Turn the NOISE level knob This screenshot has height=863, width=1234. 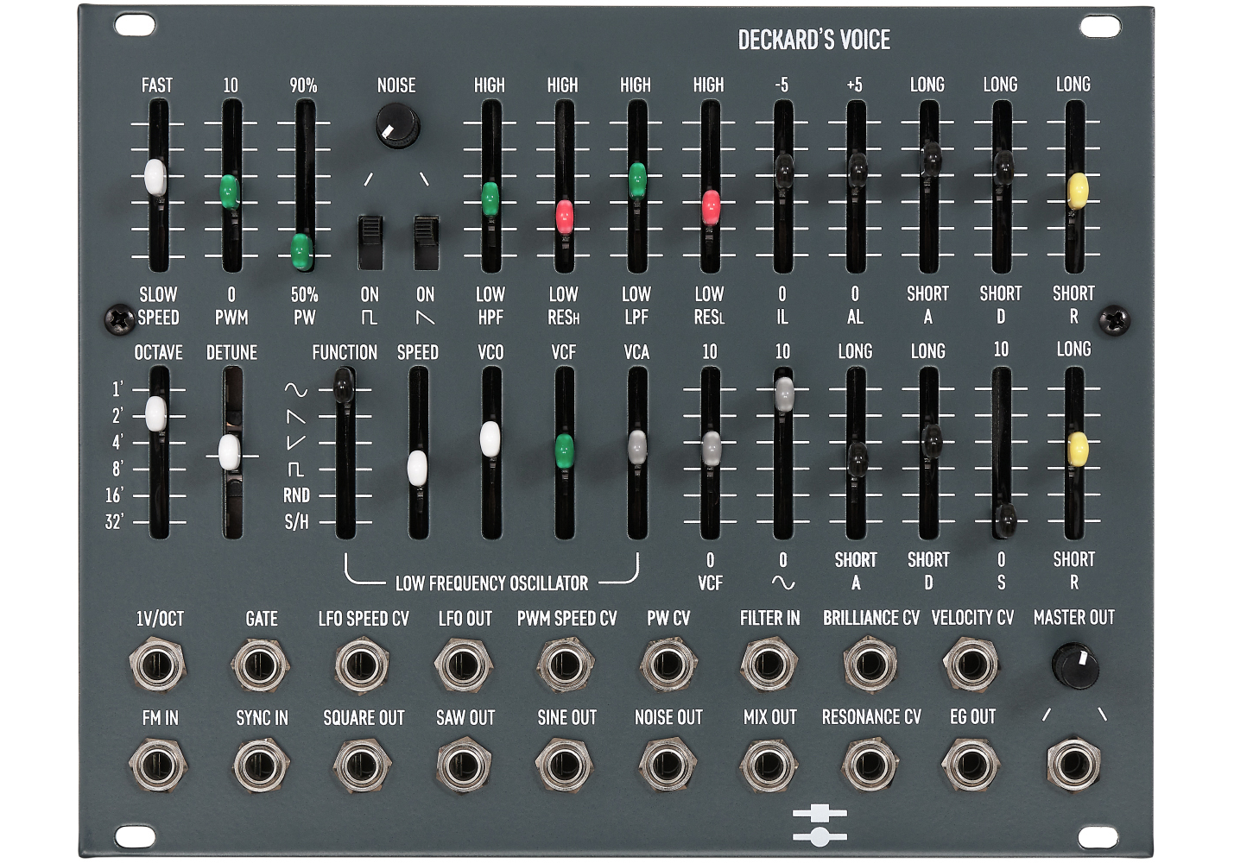click(397, 126)
